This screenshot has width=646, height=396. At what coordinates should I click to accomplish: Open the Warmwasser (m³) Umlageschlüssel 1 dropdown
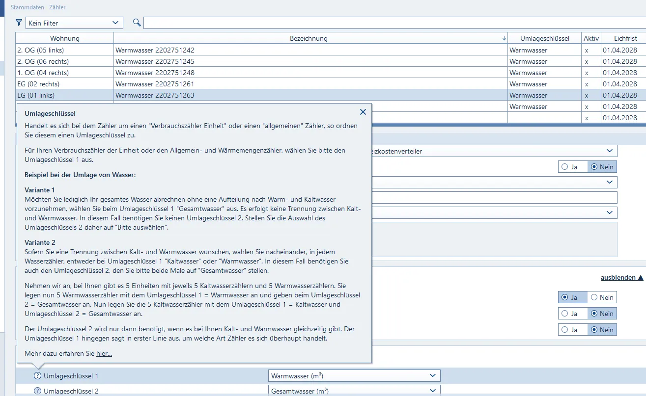point(354,376)
